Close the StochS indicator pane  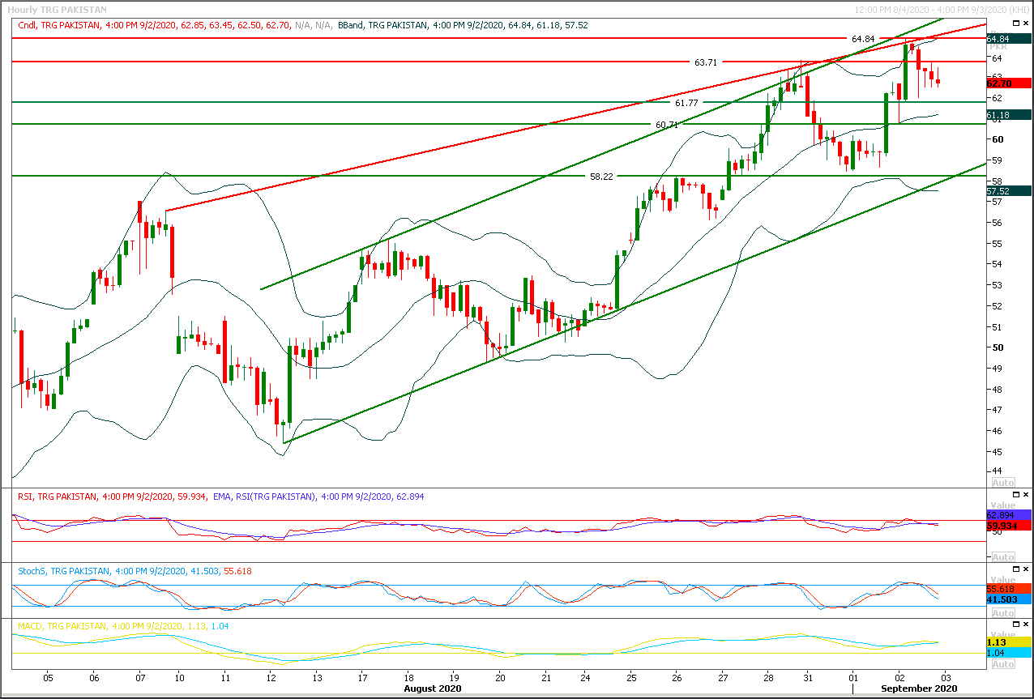[x=1026, y=569]
